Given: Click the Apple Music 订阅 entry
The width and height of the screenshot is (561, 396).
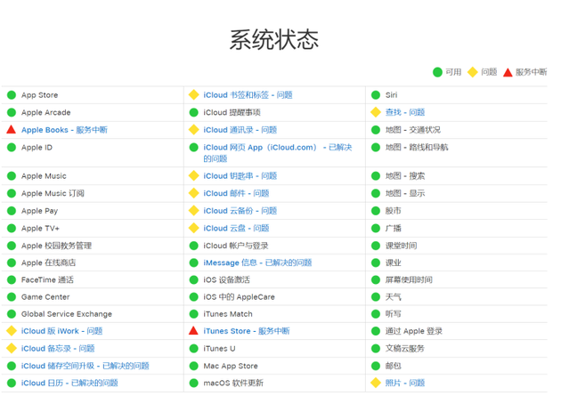Looking at the screenshot, I should coord(53,193).
